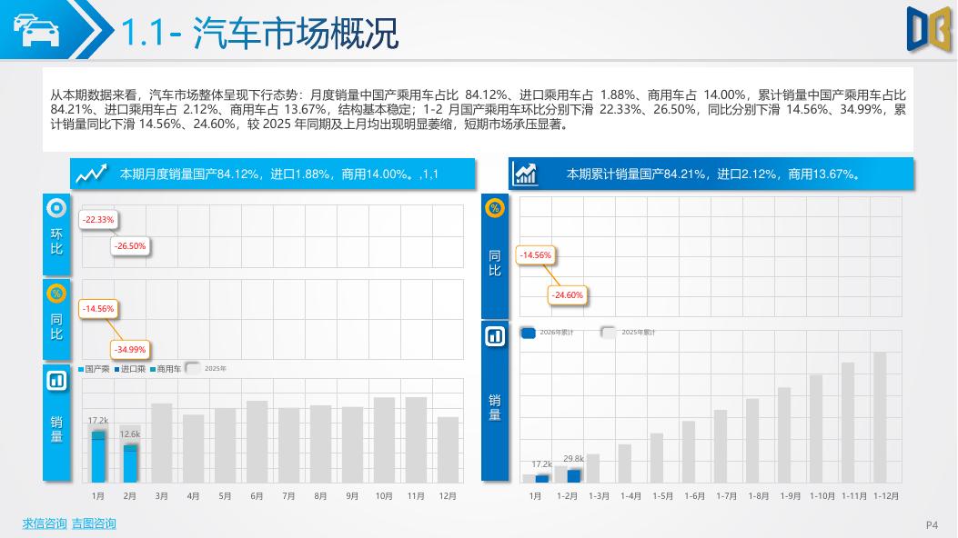Click the 1-12月 axis label
The height and width of the screenshot is (538, 958).
tap(886, 496)
